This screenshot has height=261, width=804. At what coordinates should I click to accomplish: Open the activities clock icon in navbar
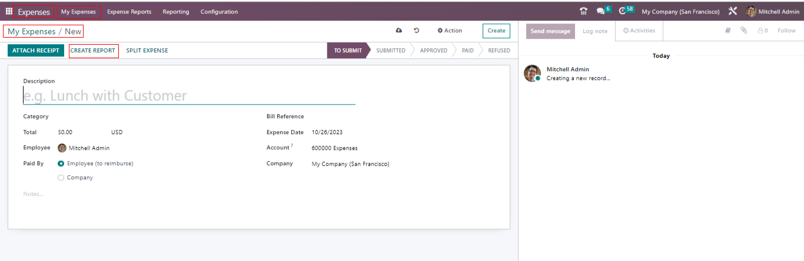point(623,11)
